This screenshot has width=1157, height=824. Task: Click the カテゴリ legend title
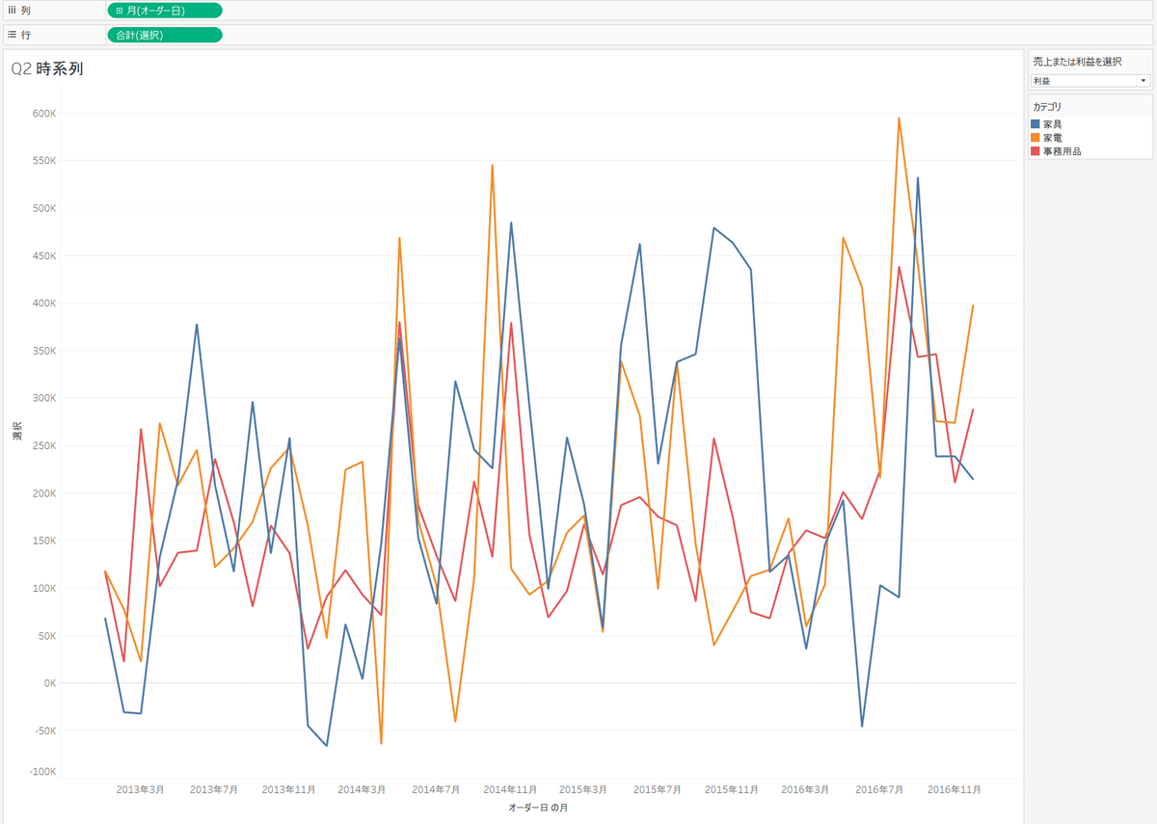click(x=1047, y=106)
